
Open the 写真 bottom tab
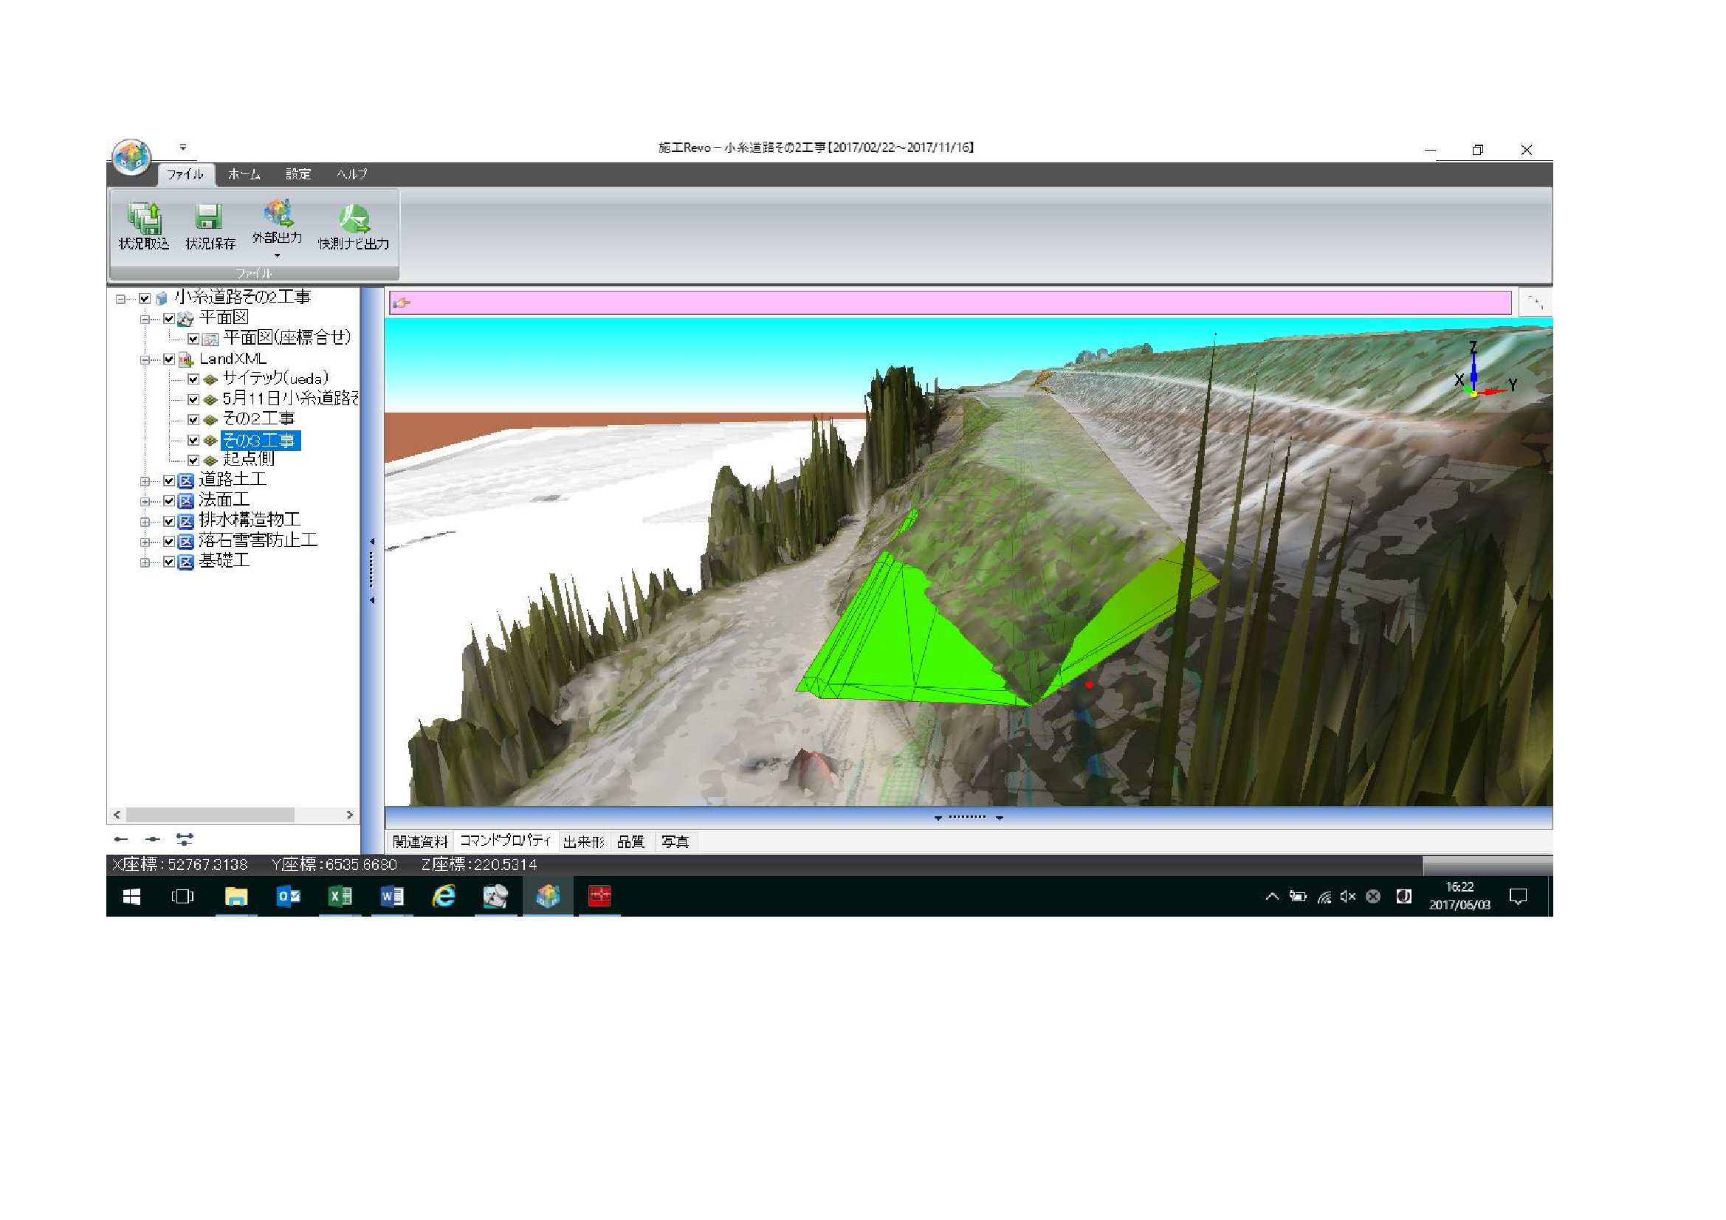675,842
